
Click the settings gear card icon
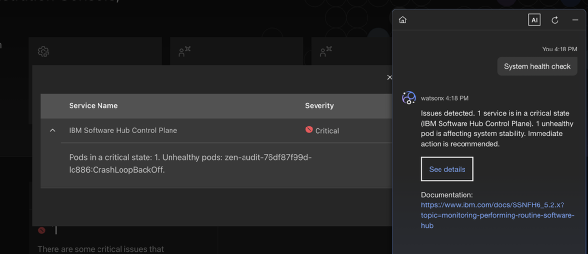coord(43,51)
